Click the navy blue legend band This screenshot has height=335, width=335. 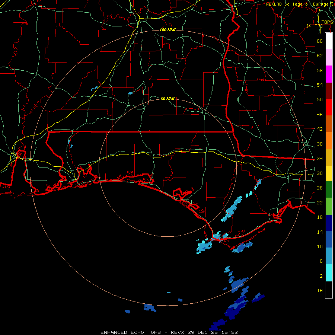[329, 223]
